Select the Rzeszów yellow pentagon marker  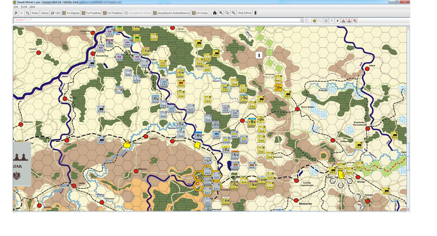point(127,145)
